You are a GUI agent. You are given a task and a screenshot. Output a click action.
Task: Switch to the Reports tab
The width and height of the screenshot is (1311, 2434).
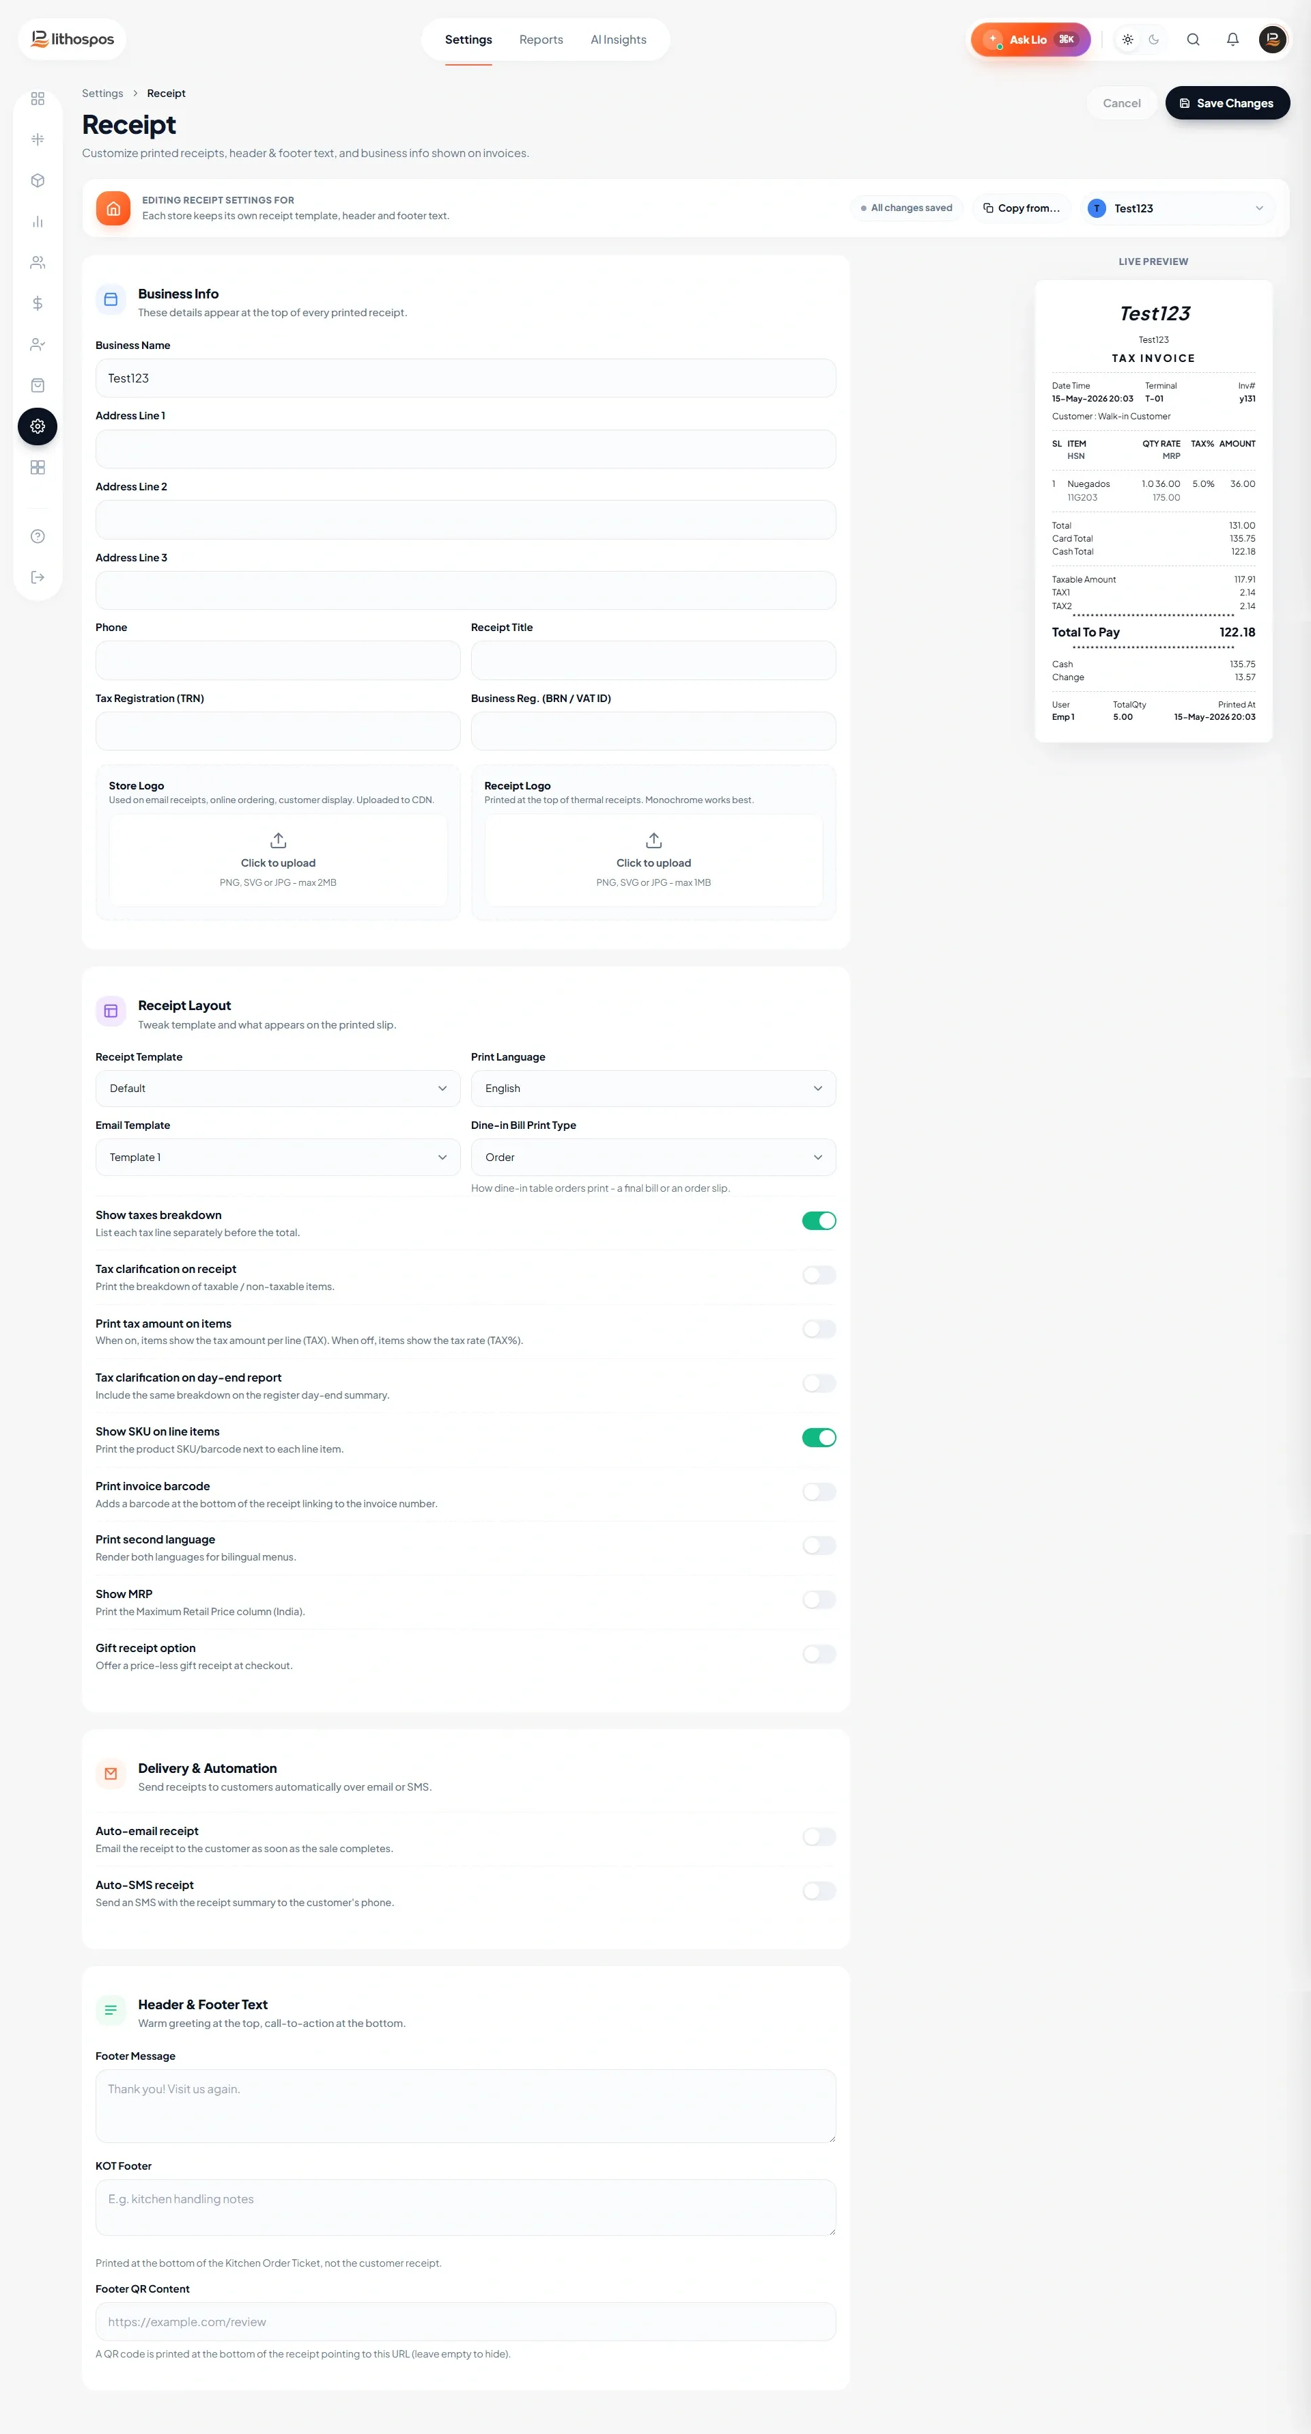(x=541, y=40)
